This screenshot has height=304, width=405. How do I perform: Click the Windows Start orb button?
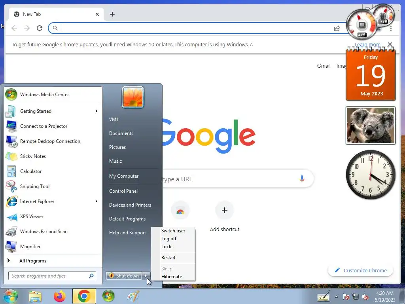tap(10, 296)
